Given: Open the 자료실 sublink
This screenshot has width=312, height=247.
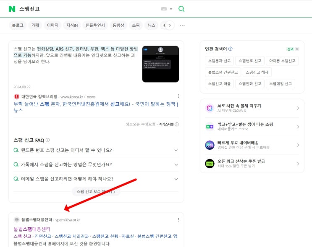Looking at the screenshot, I should pyautogui.click(x=128, y=236).
